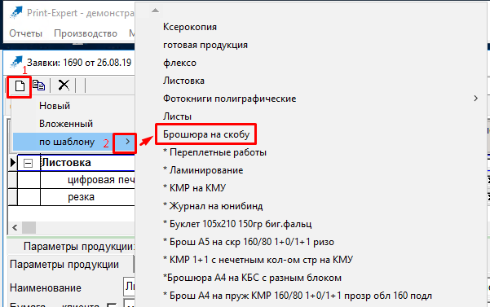
Task: Choose Ксерокопия template
Action: [190, 27]
